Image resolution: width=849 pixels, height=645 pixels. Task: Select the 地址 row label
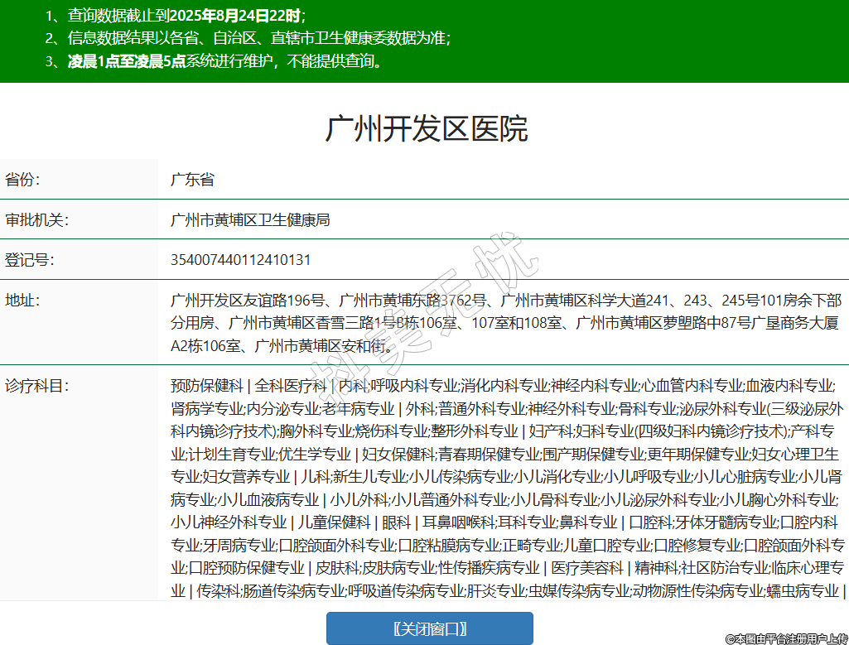tap(22, 300)
